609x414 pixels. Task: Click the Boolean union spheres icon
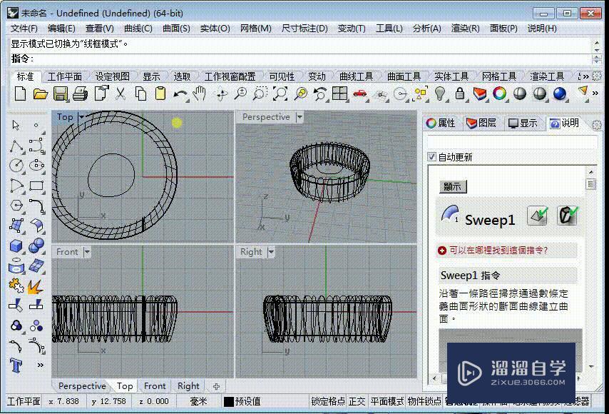(x=36, y=246)
